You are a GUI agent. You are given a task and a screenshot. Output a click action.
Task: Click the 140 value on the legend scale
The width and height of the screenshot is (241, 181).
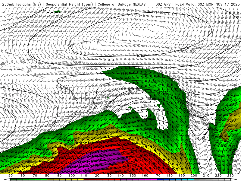(x=121, y=176)
